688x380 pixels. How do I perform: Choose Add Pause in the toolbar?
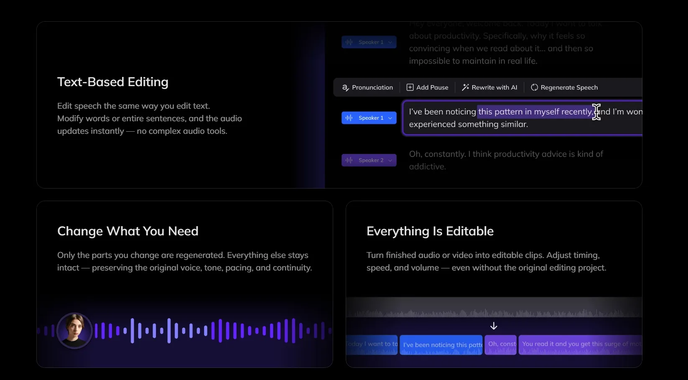tap(427, 87)
